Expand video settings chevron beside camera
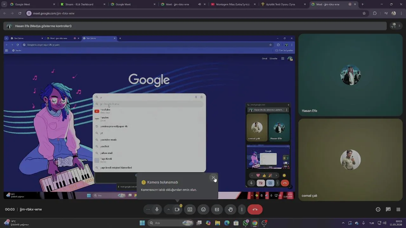The width and height of the screenshot is (406, 228). (168, 209)
